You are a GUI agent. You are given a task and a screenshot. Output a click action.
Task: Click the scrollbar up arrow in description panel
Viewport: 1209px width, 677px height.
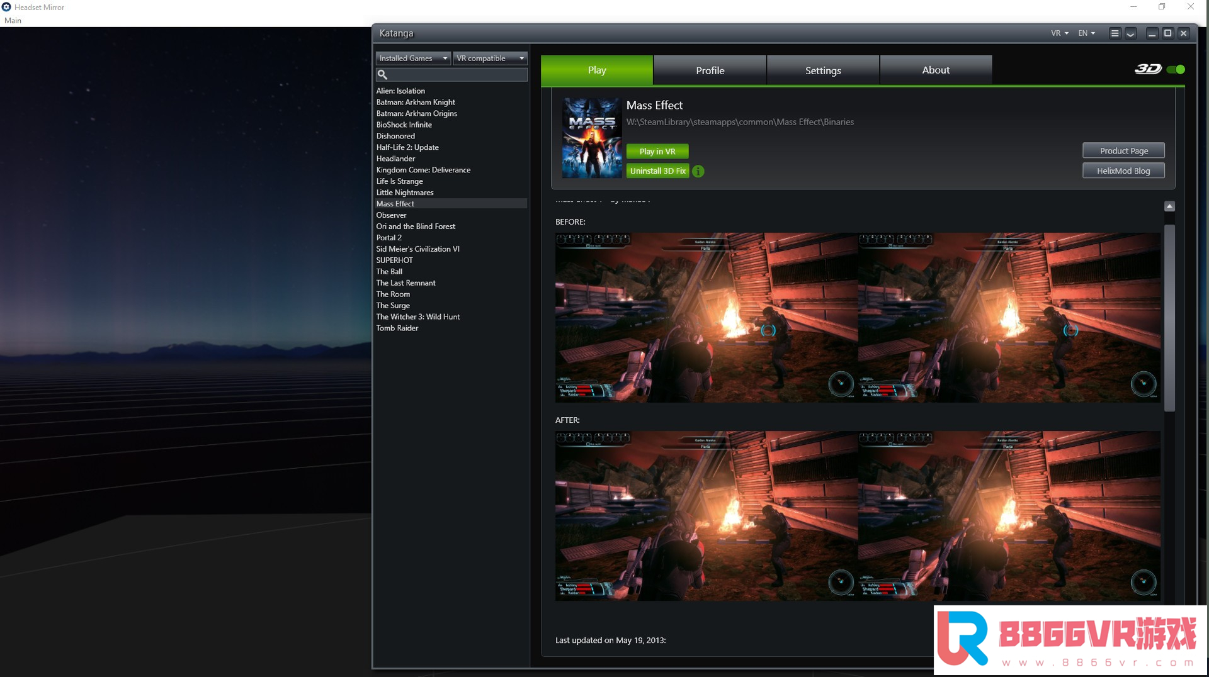(x=1169, y=206)
